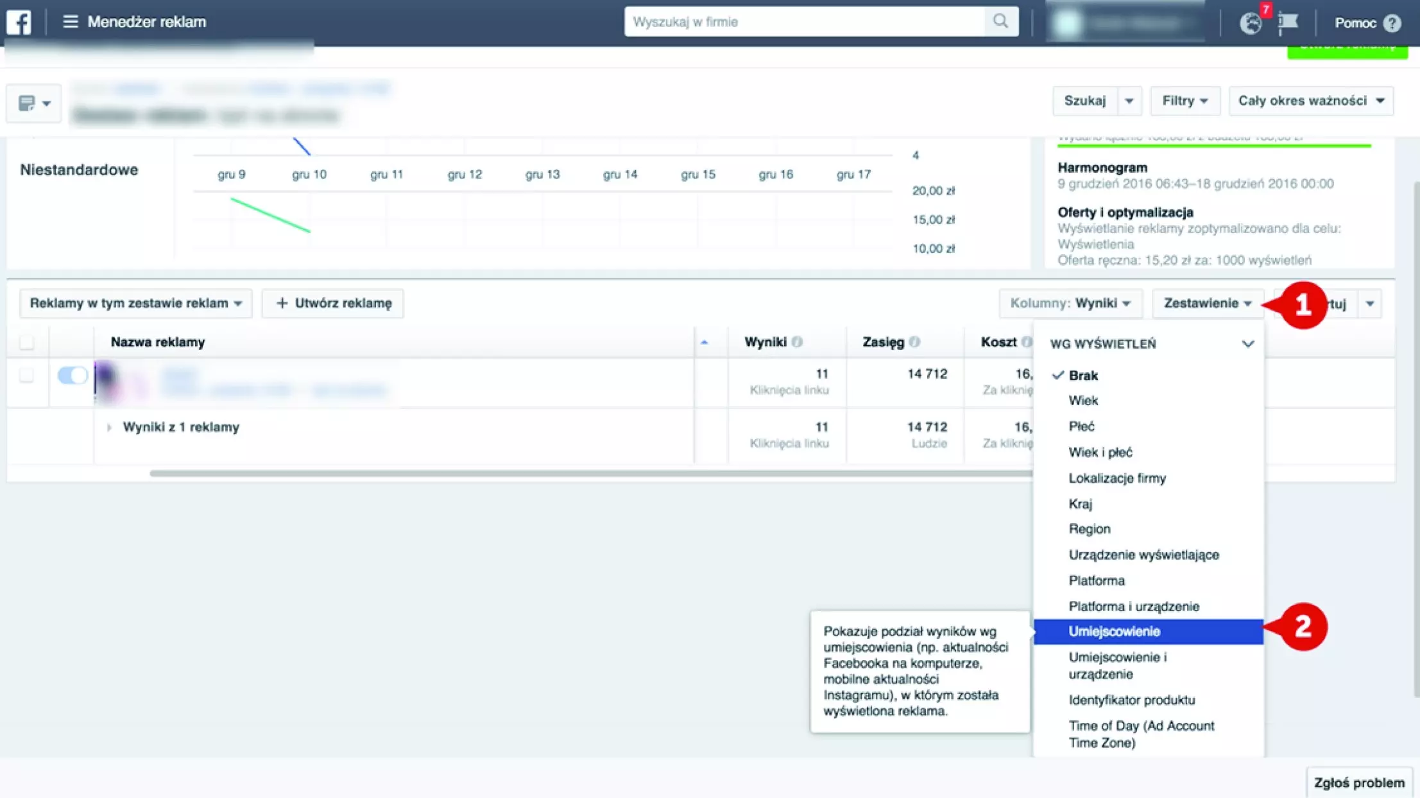This screenshot has height=798, width=1420.
Task: Click the search magnifier icon
Action: pos(1000,21)
